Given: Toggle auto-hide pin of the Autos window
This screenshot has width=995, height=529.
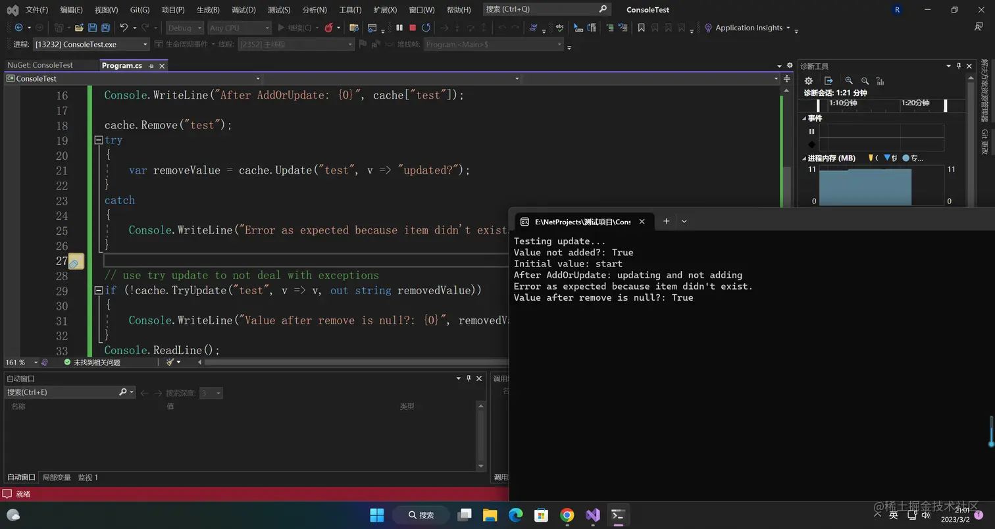Looking at the screenshot, I should 469,378.
